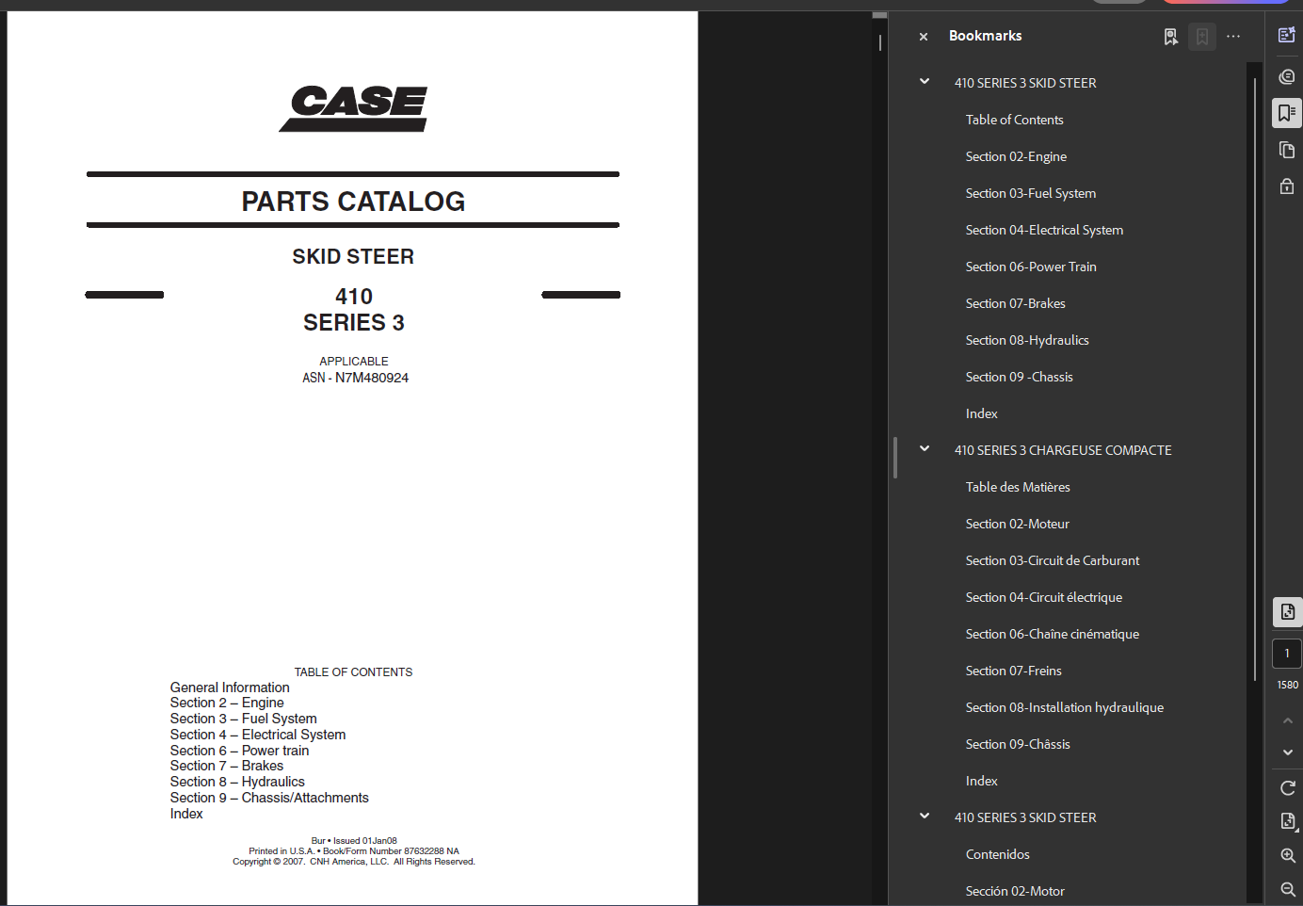The height and width of the screenshot is (906, 1303).
Task: Zoom out of the document
Action: tap(1288, 889)
